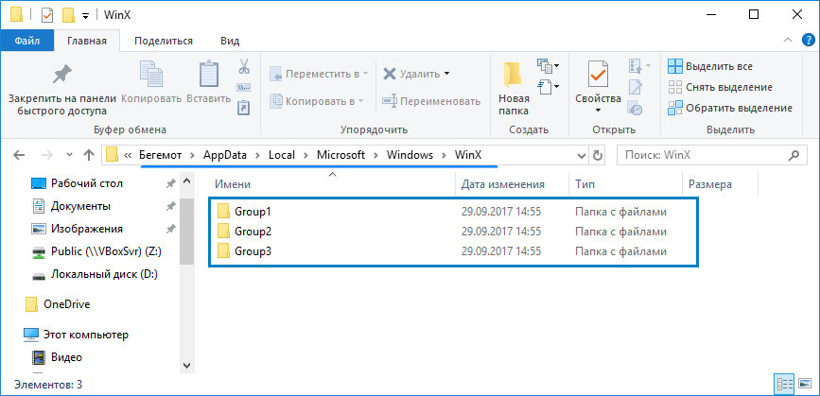820x396 pixels.
Task: Click the Back navigation arrow
Action: coord(19,155)
